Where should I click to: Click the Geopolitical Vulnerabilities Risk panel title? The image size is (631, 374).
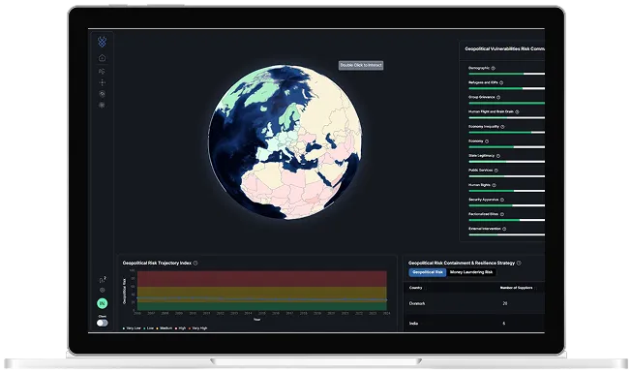click(504, 48)
